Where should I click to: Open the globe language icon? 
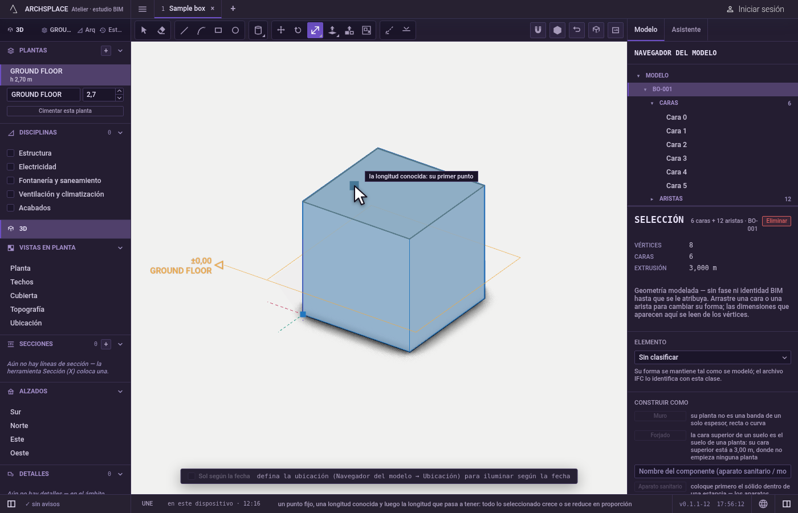pyautogui.click(x=763, y=504)
